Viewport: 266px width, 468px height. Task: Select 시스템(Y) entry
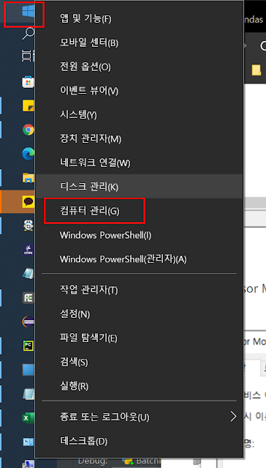tap(140, 115)
